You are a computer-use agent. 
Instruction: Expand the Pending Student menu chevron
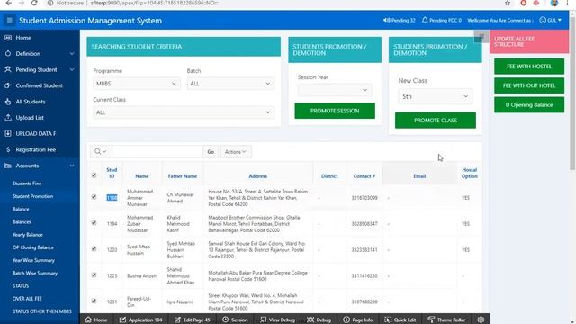pyautogui.click(x=72, y=69)
